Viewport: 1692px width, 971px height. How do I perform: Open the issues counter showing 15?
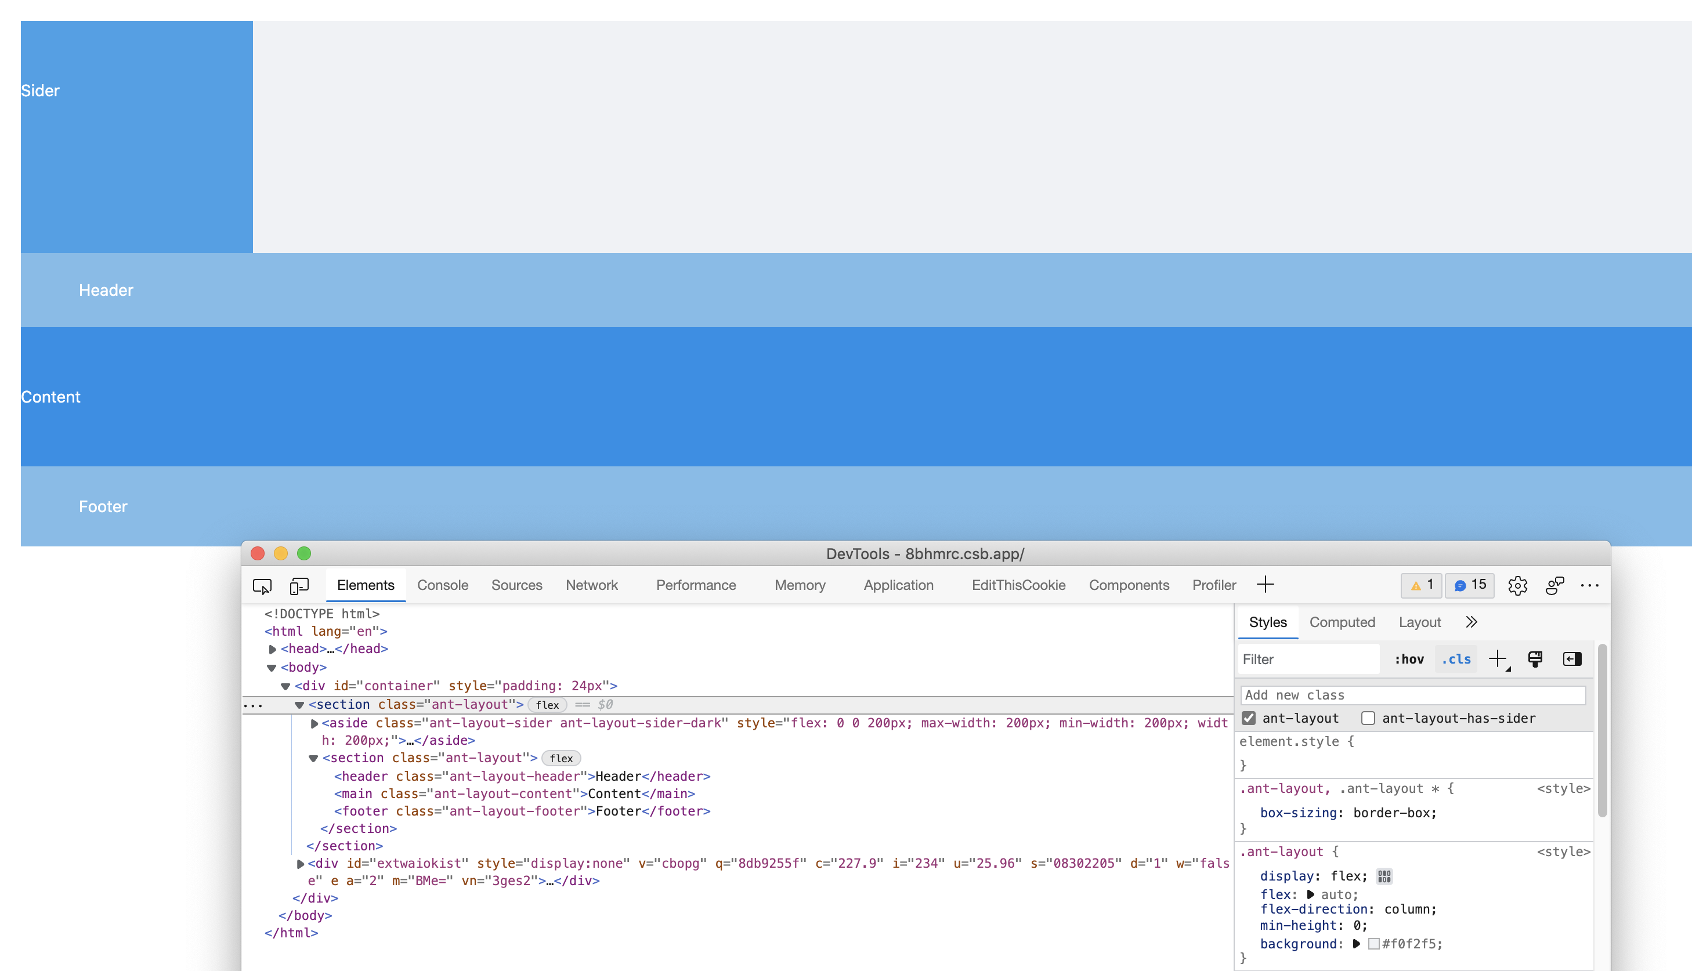[x=1469, y=585]
